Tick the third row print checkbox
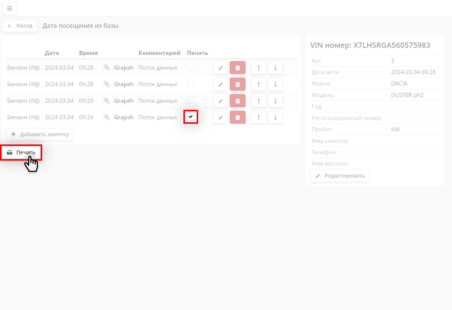 pyautogui.click(x=191, y=100)
